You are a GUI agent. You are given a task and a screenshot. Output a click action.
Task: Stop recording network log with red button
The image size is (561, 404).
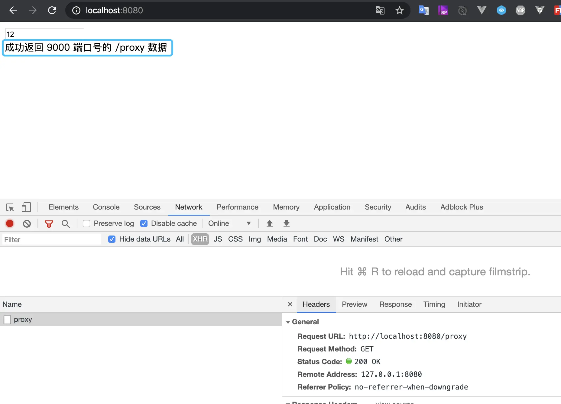[x=10, y=223]
